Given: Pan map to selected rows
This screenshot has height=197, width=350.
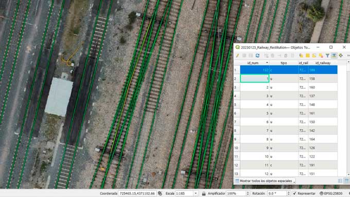Looking at the screenshot, I should point(341,55).
